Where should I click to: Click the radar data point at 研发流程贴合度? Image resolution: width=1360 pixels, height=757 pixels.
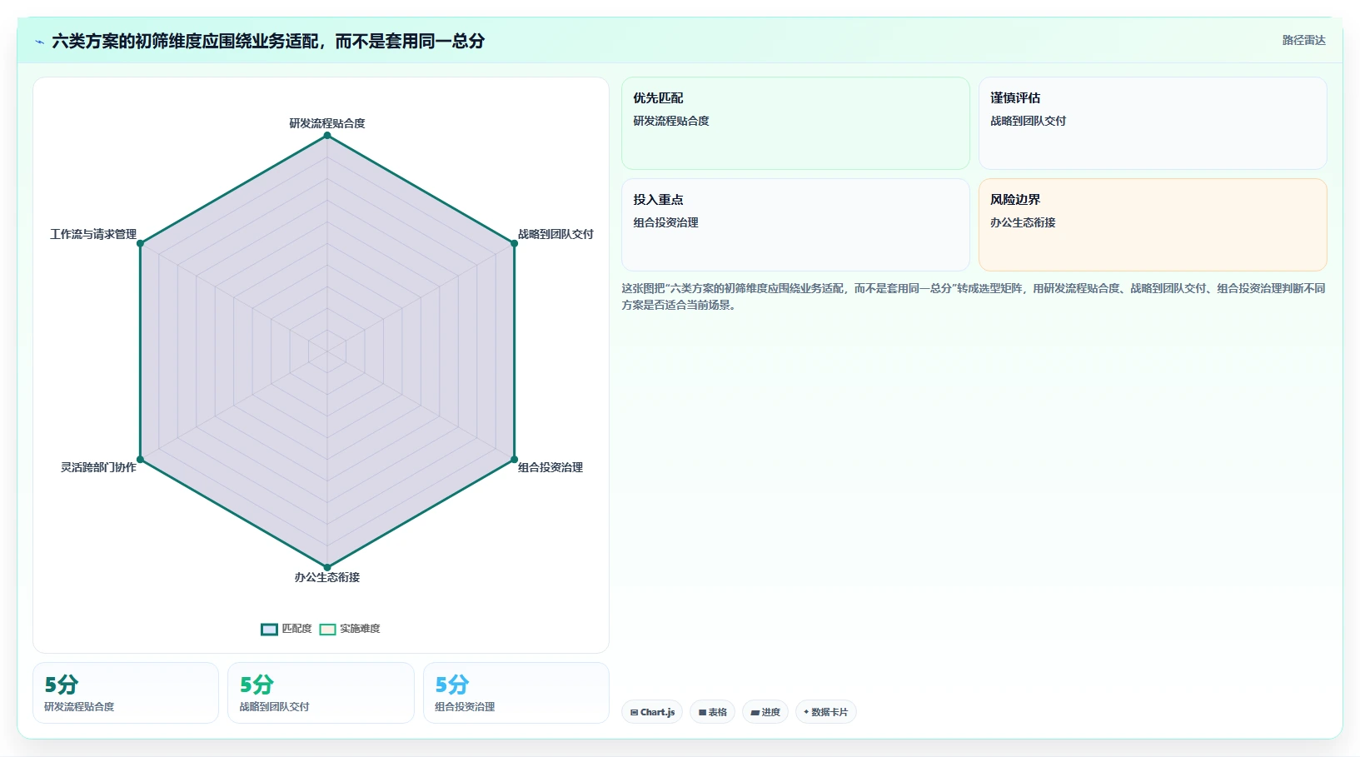click(x=327, y=136)
